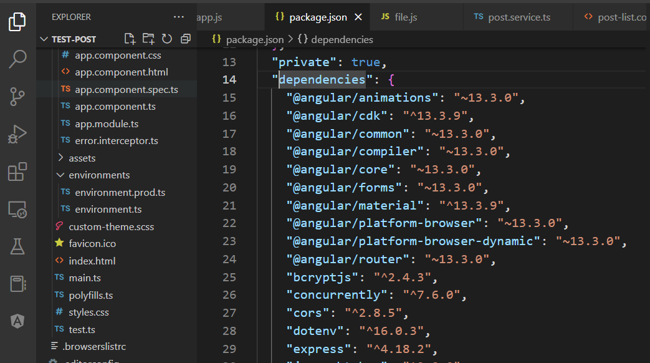Click the true value on line 13
The height and width of the screenshot is (363, 650).
click(x=366, y=62)
